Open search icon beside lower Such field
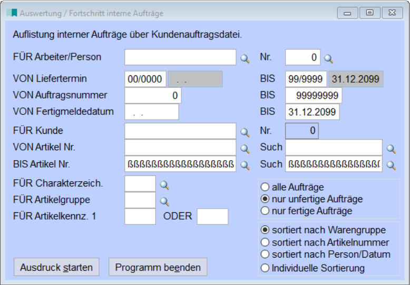This screenshot has width=410, height=285. [391, 165]
